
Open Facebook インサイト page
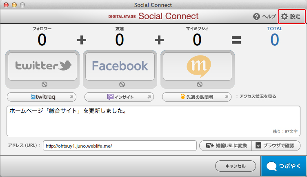pyautogui.click(x=119, y=97)
